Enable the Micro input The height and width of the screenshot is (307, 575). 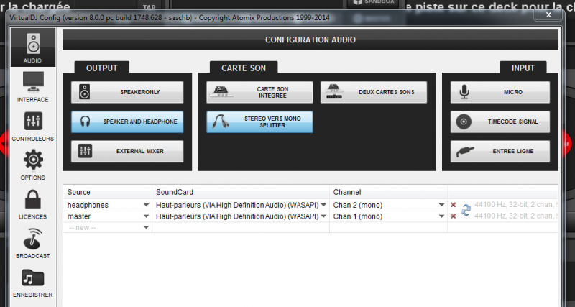pyautogui.click(x=500, y=92)
